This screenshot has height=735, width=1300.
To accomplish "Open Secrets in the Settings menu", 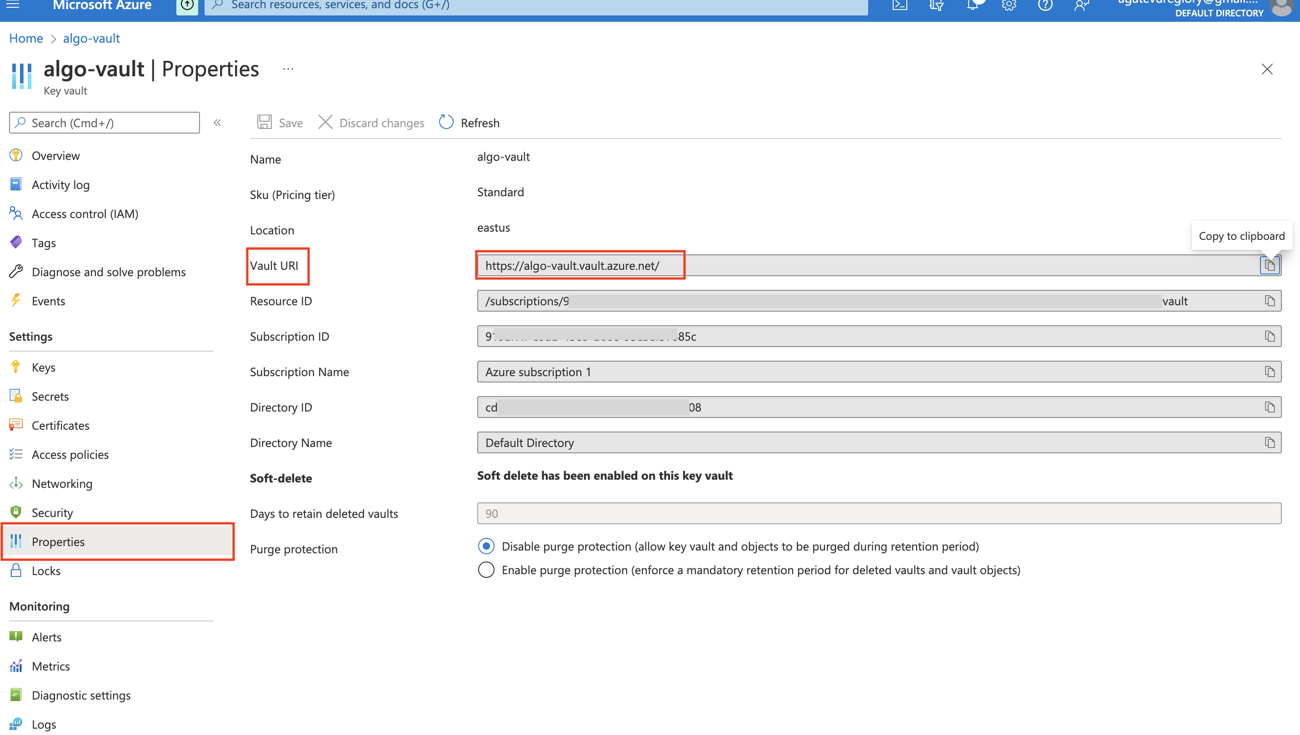I will (x=50, y=396).
